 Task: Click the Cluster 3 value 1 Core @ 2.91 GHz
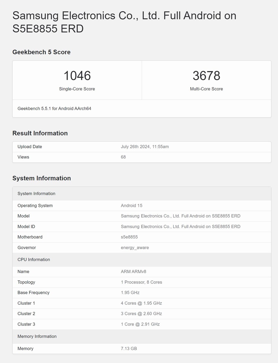pyautogui.click(x=140, y=324)
